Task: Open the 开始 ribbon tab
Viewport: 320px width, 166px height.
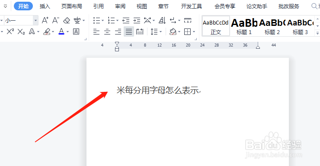Action: coord(23,6)
